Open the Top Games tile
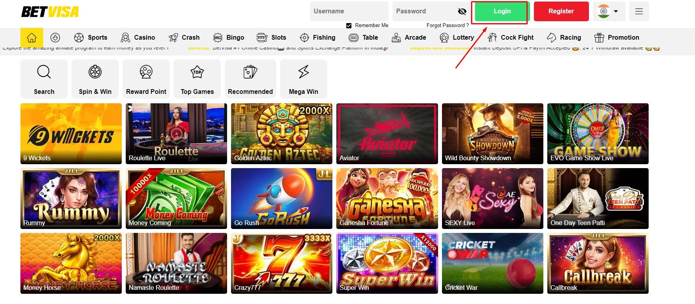This screenshot has height=304, width=695. point(197,79)
